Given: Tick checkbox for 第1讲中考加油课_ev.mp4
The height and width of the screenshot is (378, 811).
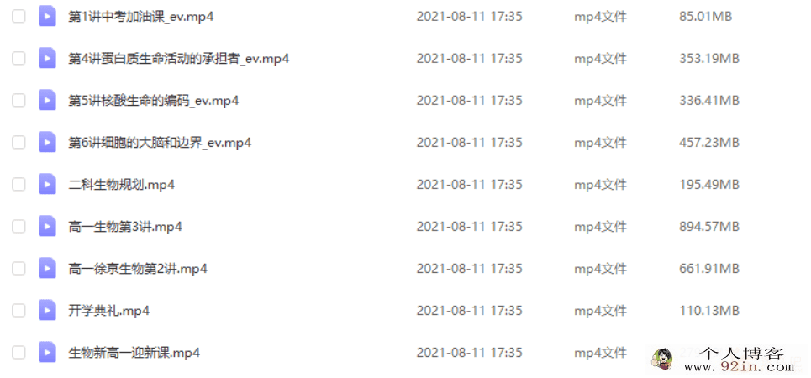Looking at the screenshot, I should click(18, 17).
